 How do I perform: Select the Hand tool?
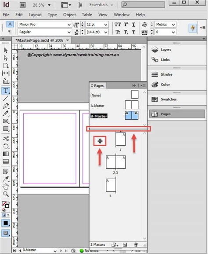tap(6, 186)
